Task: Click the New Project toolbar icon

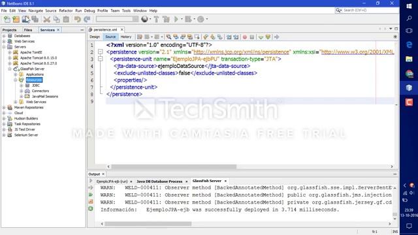Action: pyautogui.click(x=16, y=19)
